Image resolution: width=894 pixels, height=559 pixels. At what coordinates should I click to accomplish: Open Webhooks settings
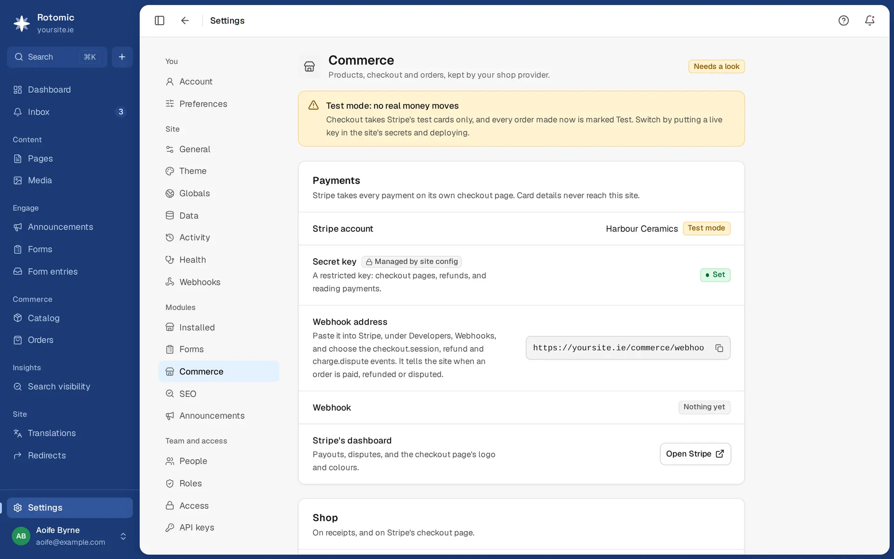click(219, 282)
